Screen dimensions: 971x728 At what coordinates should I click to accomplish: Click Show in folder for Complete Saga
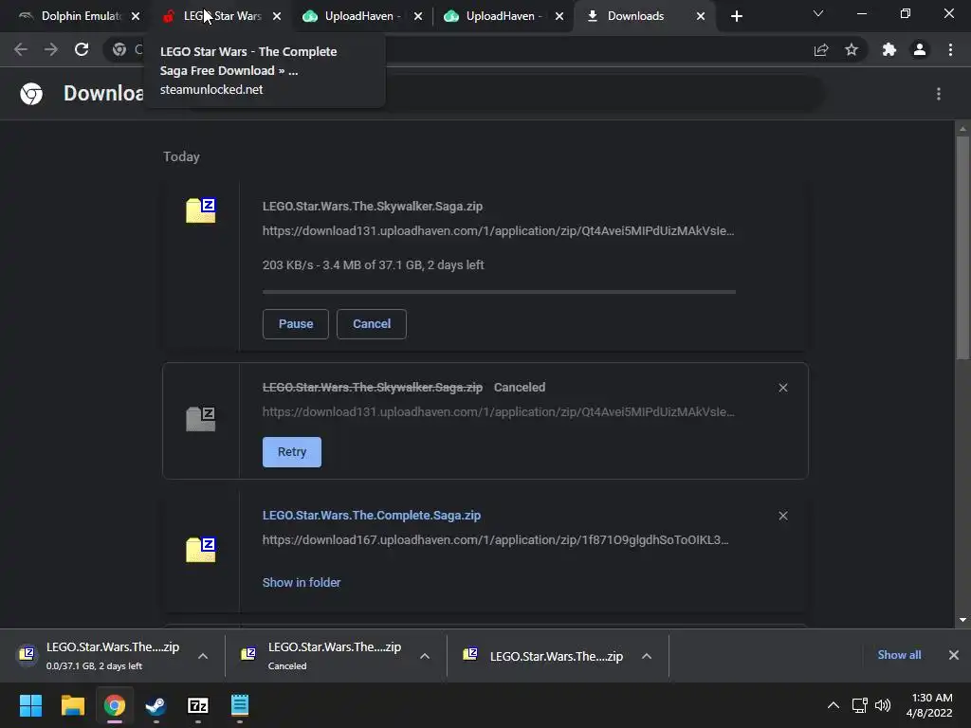coord(302,583)
